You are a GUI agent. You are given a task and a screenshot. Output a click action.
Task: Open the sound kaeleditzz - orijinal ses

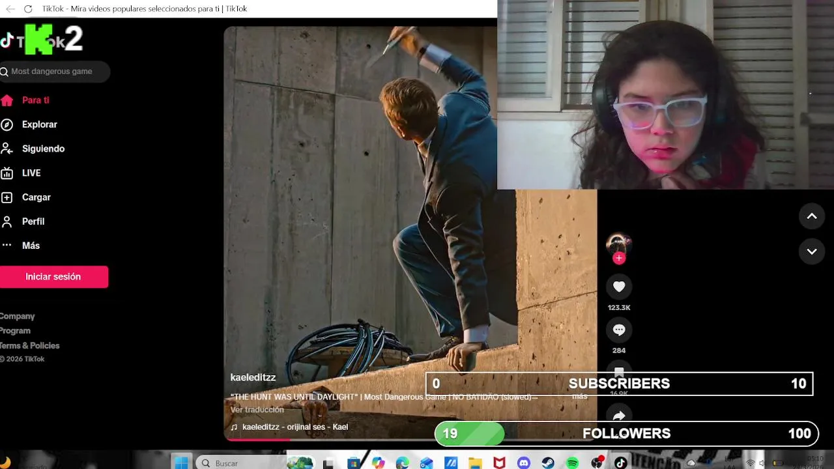[x=295, y=427]
